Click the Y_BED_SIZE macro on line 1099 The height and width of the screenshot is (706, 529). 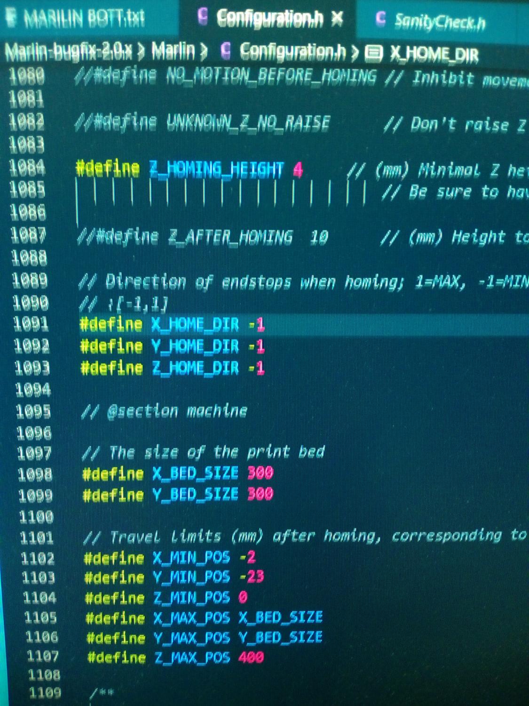click(x=196, y=494)
